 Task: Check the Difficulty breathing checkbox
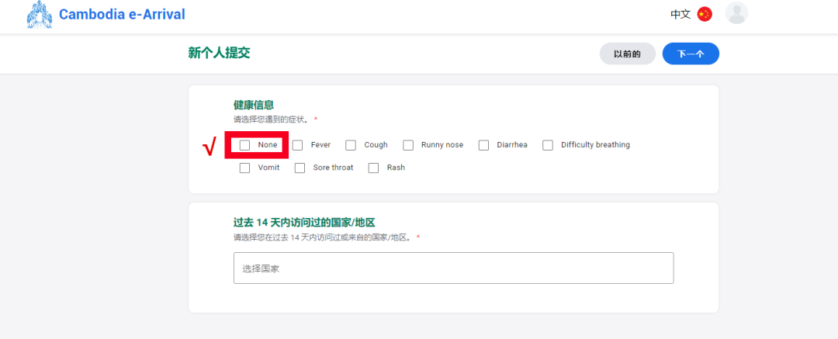tap(548, 145)
